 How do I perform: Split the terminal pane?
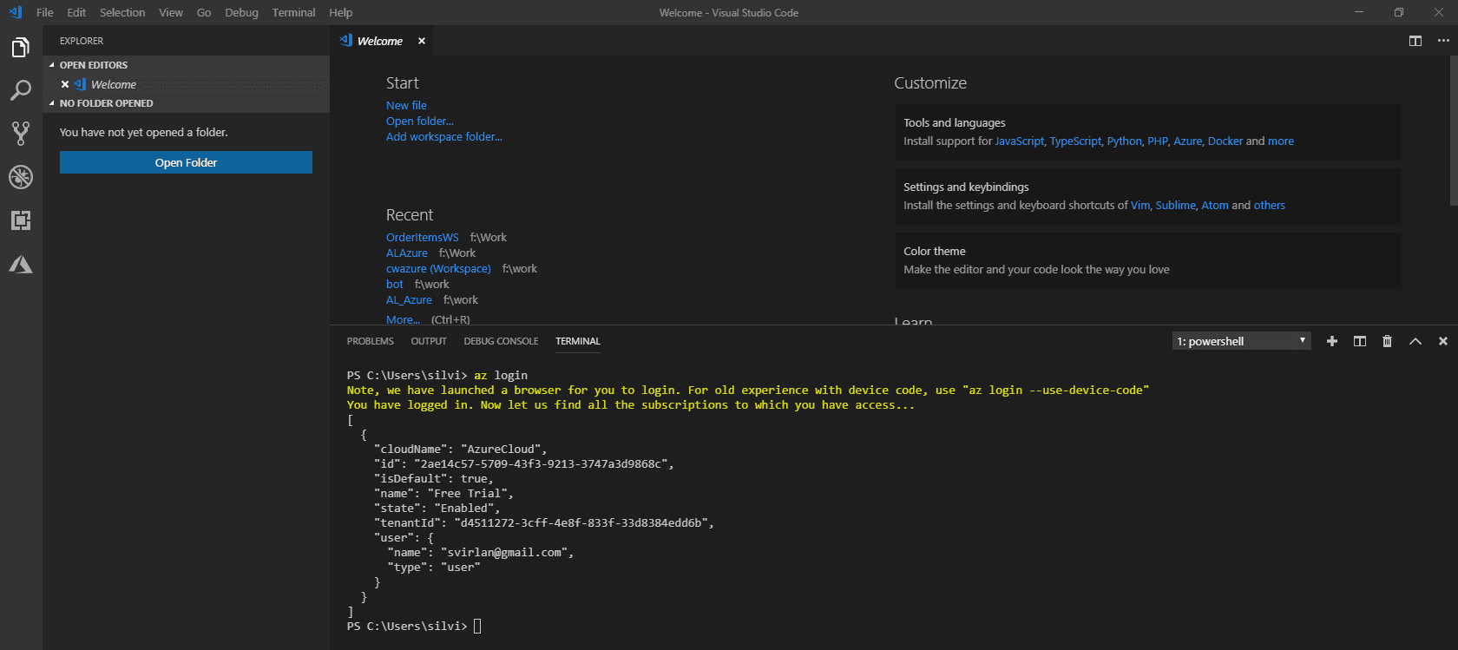[1360, 341]
